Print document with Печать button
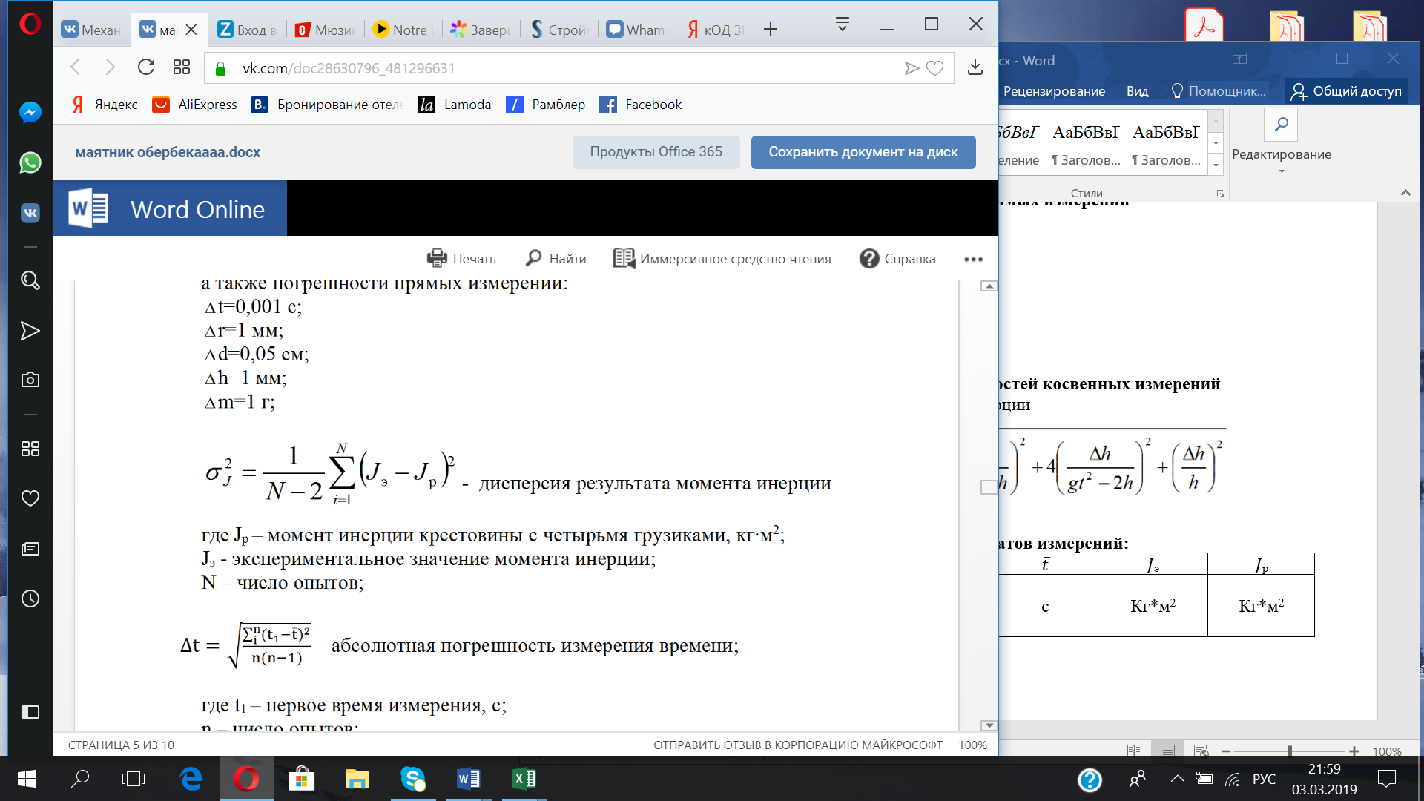Screen dimensions: 1424x801 pos(461,258)
